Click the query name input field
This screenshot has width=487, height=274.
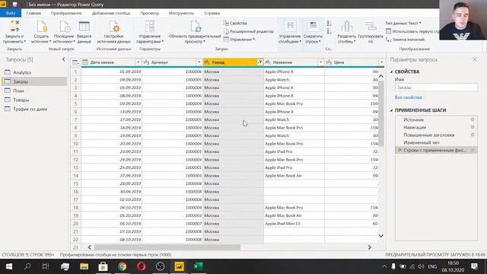pyautogui.click(x=436, y=88)
